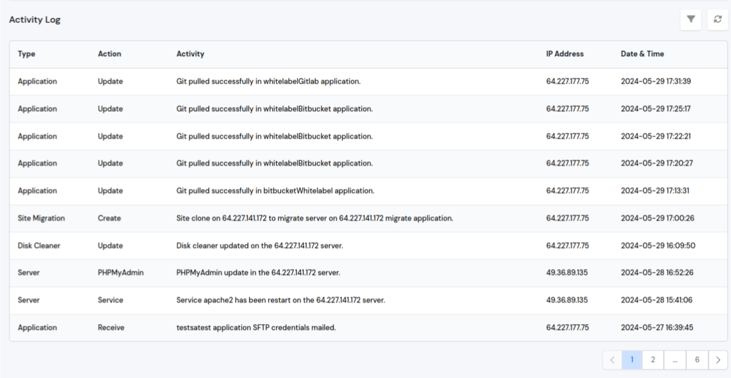The image size is (731, 378).
Task: Click the PHPMyAdmin update activity row
Action: pyautogui.click(x=258, y=273)
